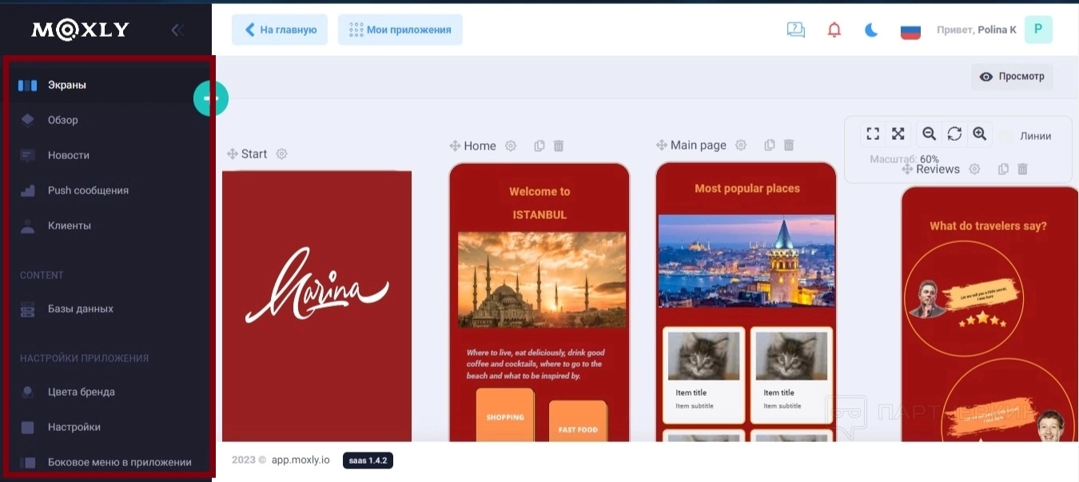Click the zoom in magnifier icon

980,133
